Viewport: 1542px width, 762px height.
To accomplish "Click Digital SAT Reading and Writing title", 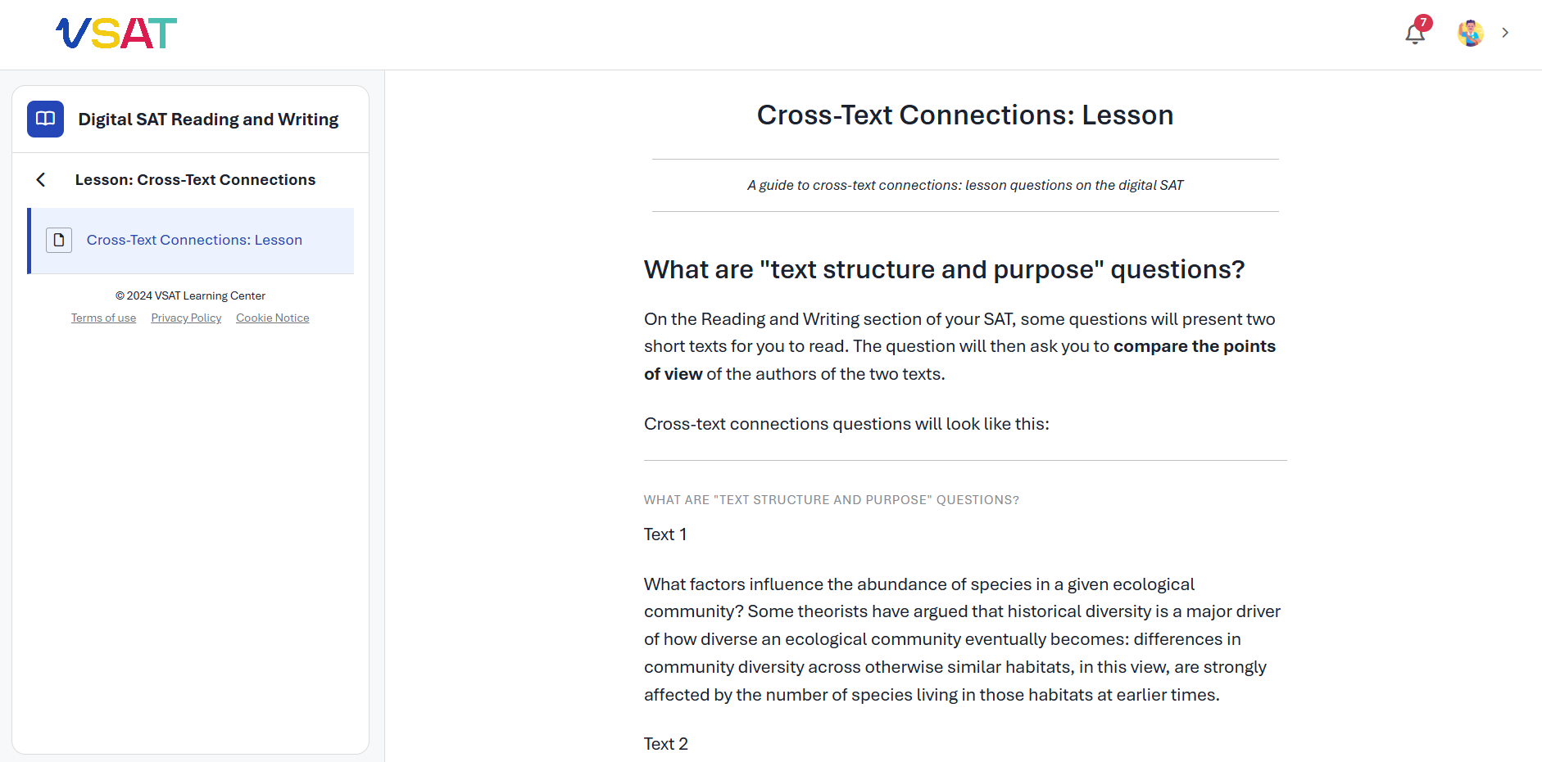I will [208, 119].
